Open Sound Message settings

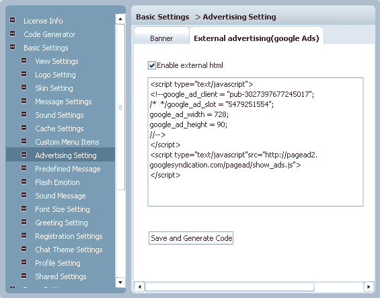point(61,196)
